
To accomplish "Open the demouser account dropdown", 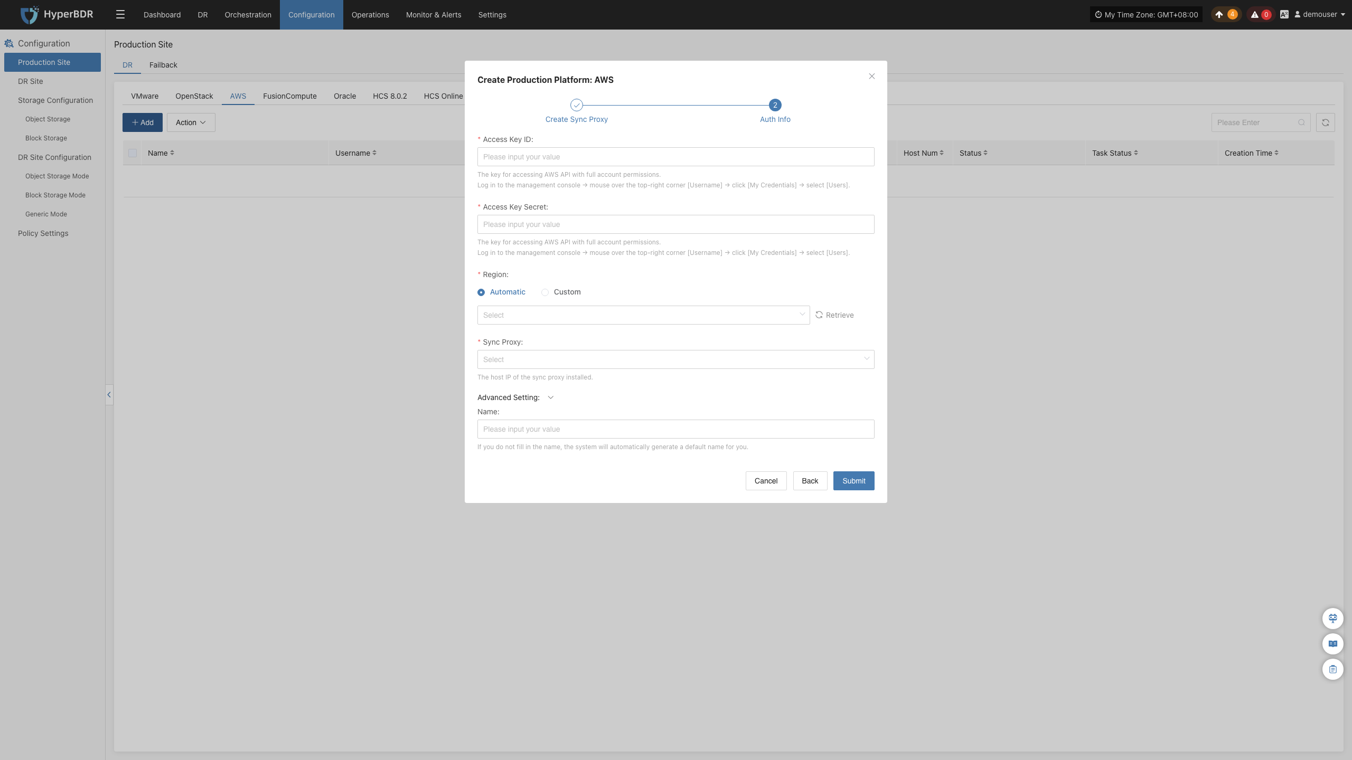I will point(1319,15).
